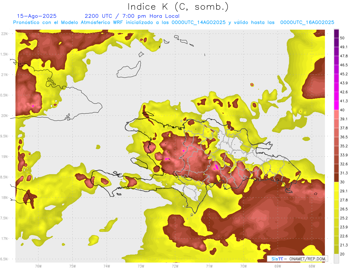This screenshot has height=270, width=350.
Task: Click the longitude label "70W"
Action: click(x=244, y=266)
